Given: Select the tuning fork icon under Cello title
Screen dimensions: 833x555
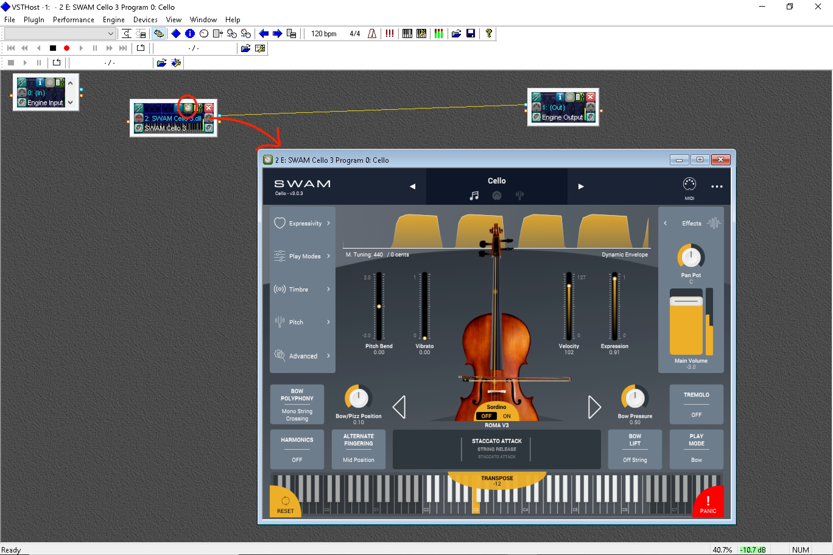Looking at the screenshot, I should pos(519,195).
